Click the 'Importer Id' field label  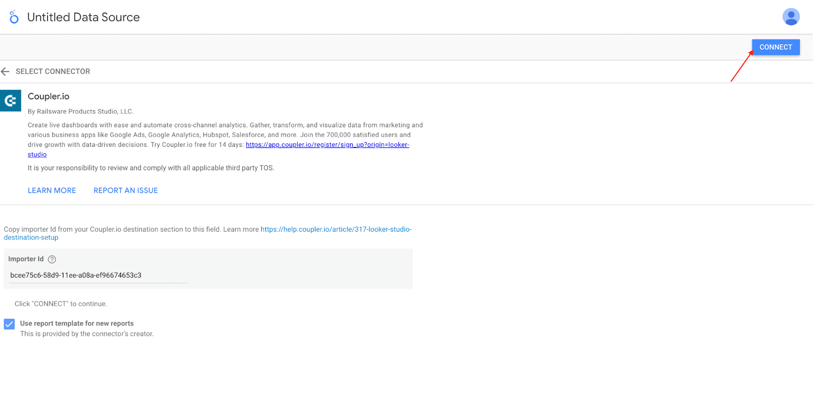26,259
